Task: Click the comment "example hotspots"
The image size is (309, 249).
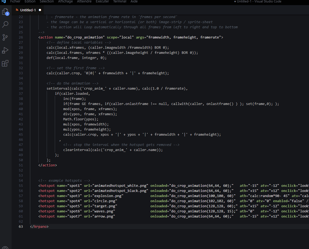Action: 64,180
